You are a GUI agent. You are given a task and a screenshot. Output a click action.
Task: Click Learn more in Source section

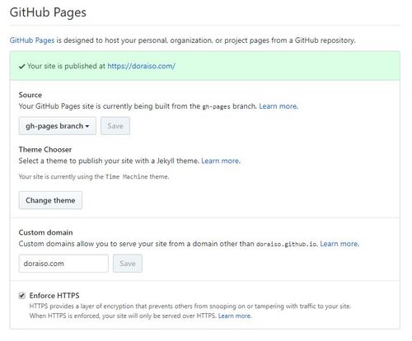pyautogui.click(x=279, y=106)
